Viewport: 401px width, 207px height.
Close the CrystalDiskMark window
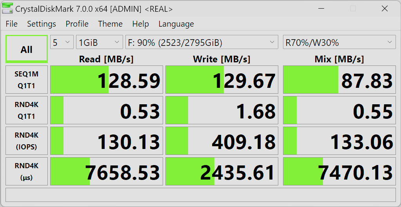point(385,9)
